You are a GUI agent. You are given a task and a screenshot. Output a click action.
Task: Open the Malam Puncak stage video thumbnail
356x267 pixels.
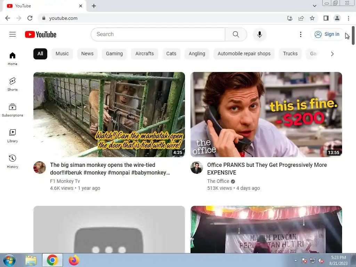pyautogui.click(x=266, y=229)
